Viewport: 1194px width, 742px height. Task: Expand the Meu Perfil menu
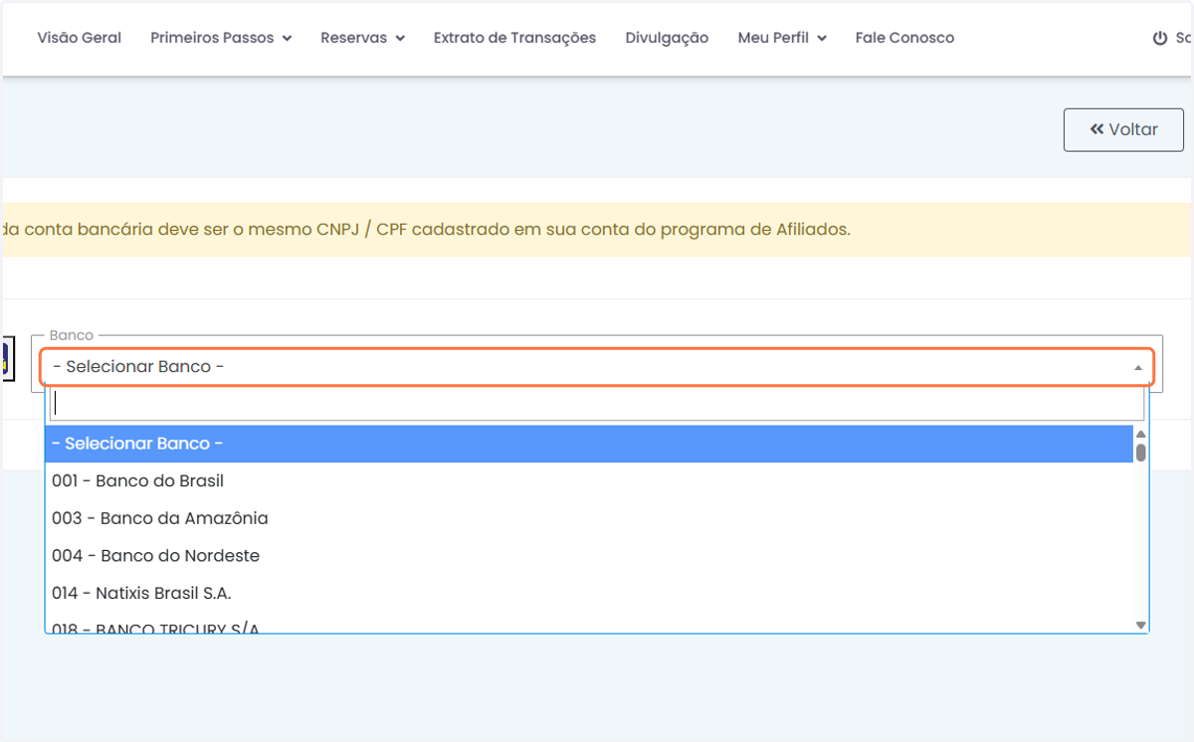click(x=782, y=38)
